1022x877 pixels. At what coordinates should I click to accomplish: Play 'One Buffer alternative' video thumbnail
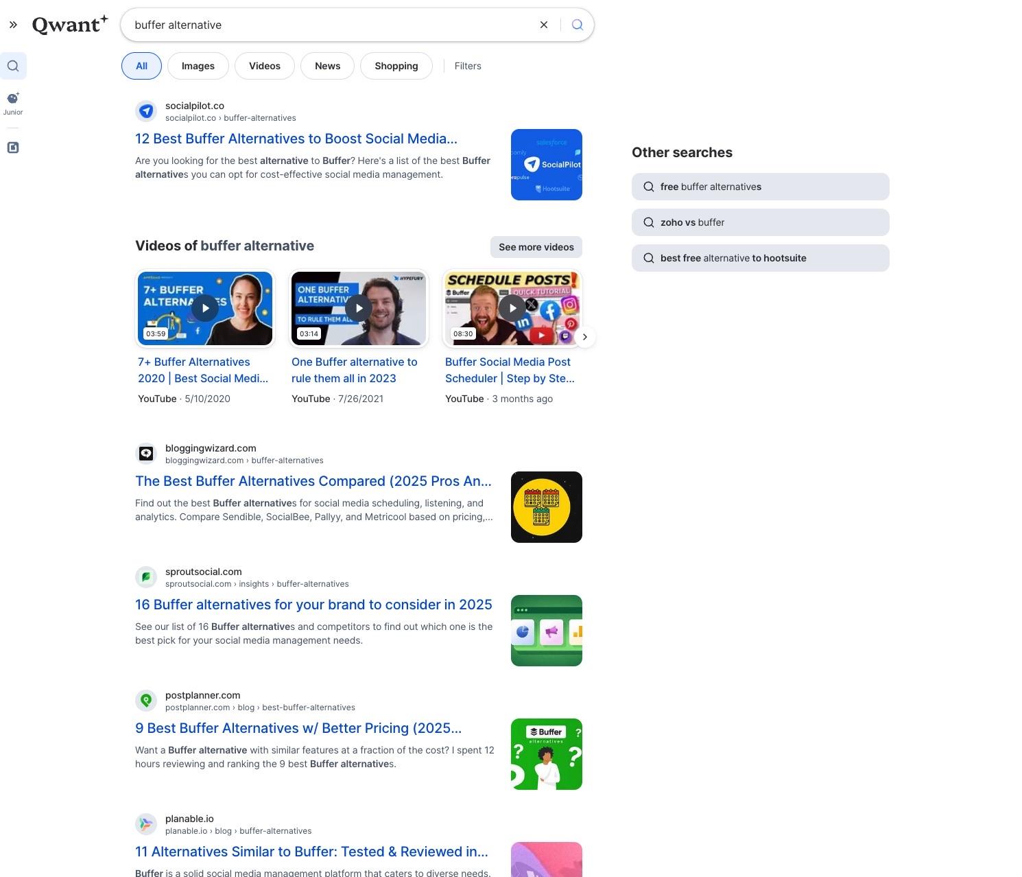point(359,308)
